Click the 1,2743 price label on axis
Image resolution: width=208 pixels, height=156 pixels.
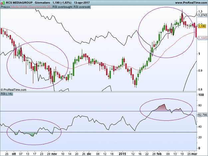pos(202,15)
